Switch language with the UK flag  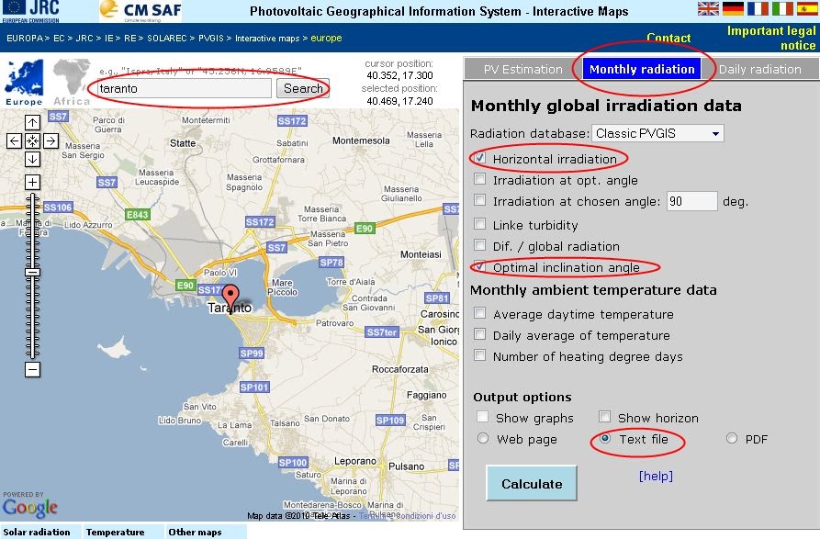[x=708, y=8]
